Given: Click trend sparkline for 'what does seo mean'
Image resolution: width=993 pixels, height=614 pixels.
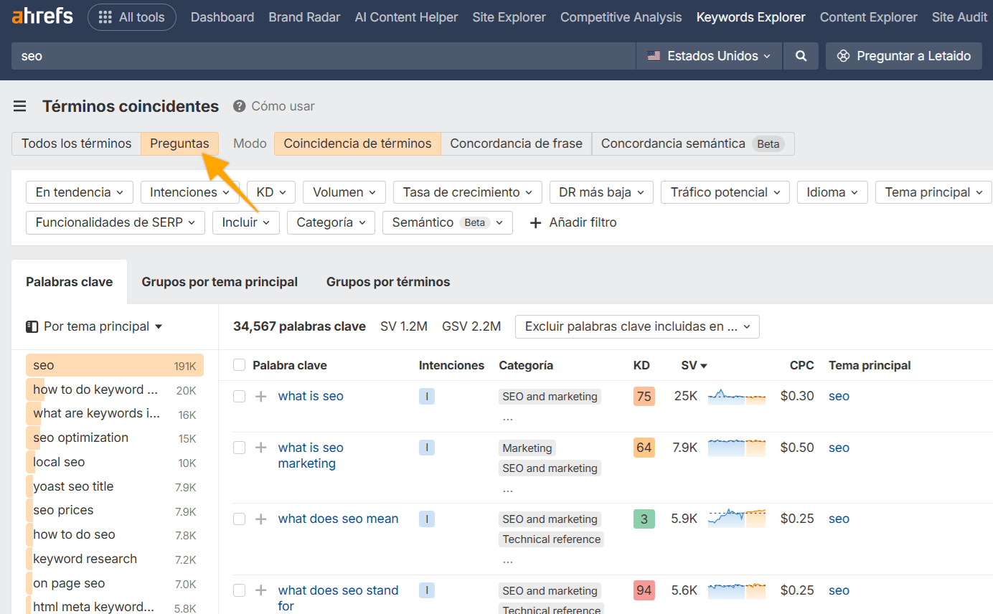Looking at the screenshot, I should click(x=737, y=519).
